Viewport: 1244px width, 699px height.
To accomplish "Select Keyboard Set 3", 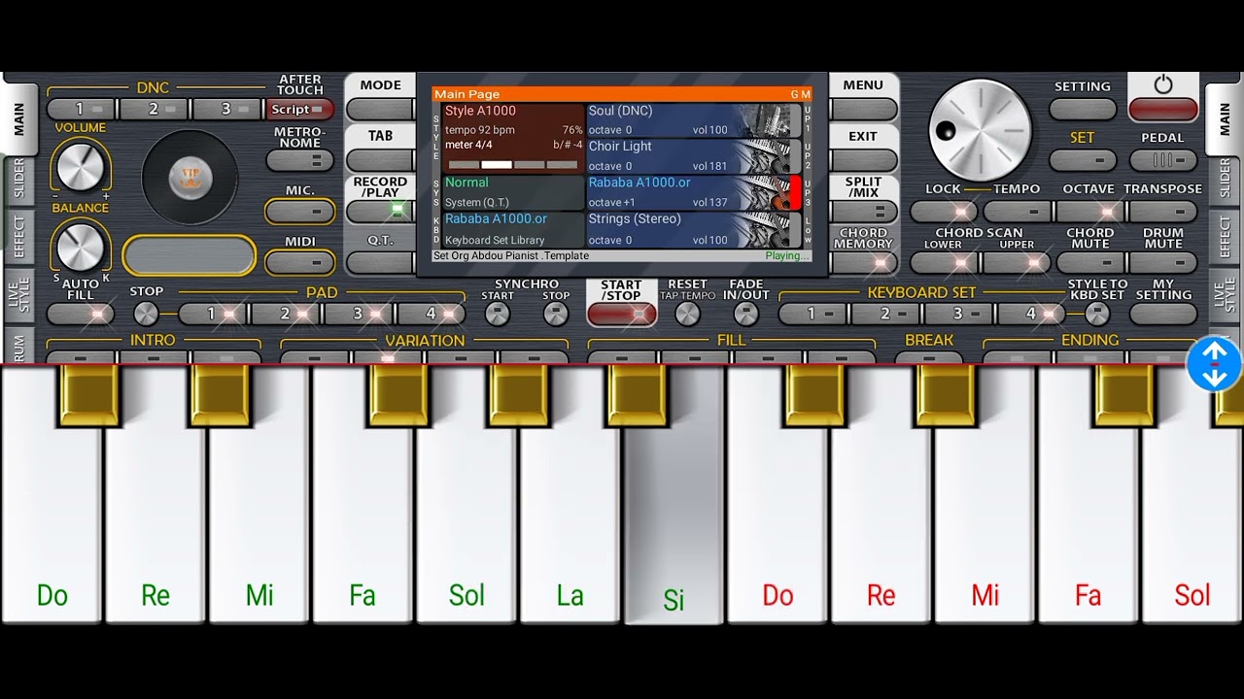I will 959,314.
